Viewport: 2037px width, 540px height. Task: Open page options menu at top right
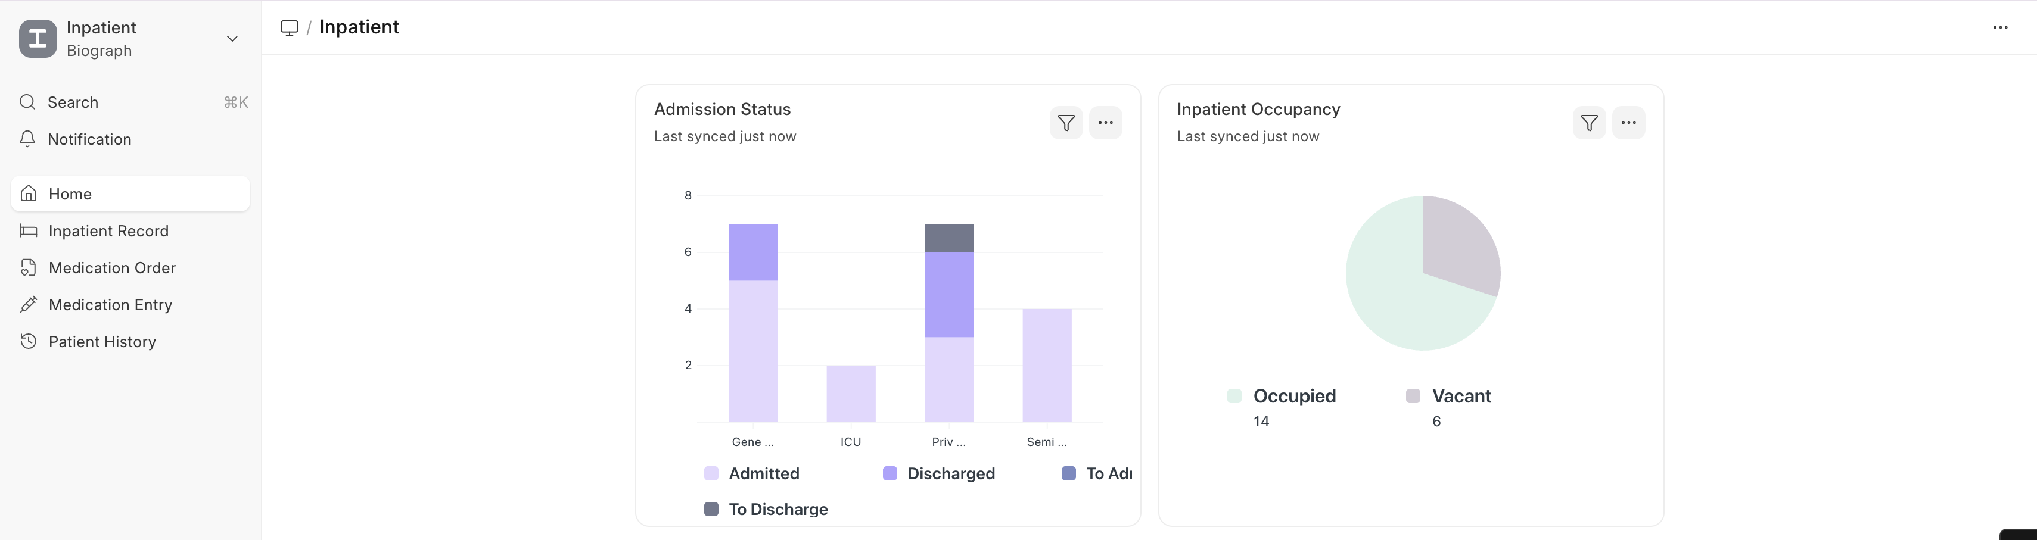coord(2000,27)
